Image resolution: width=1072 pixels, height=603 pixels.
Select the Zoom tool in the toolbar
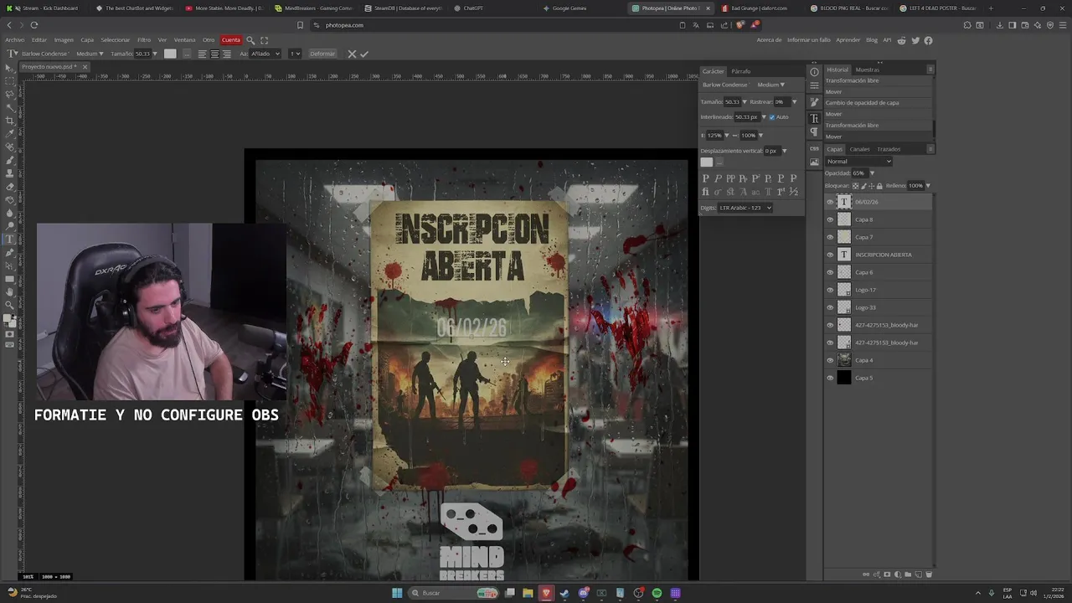[10, 305]
